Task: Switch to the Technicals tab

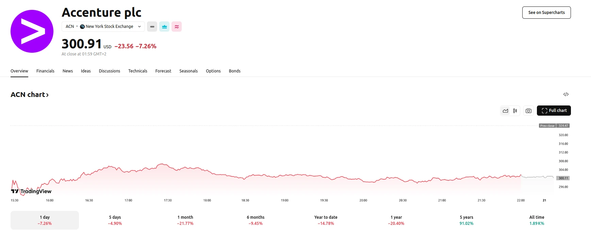Action: tap(137, 71)
